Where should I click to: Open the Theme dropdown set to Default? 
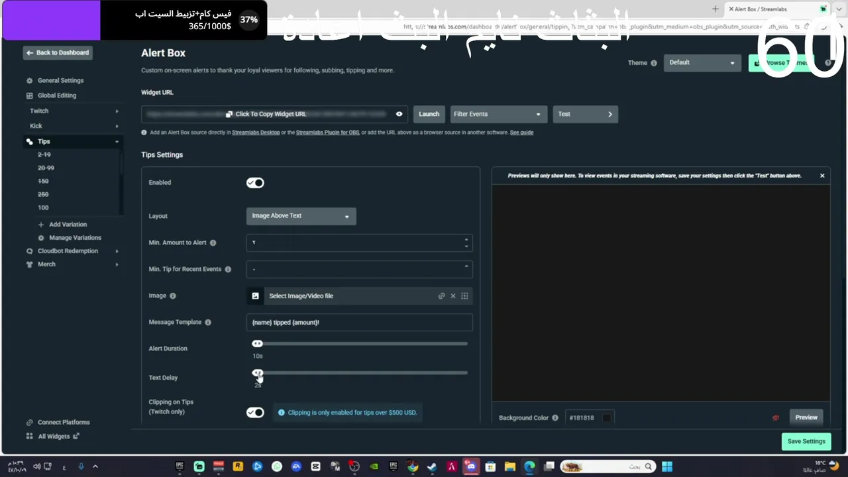click(x=702, y=63)
